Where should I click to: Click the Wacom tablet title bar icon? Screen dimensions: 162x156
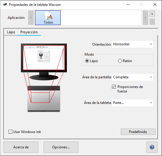(5, 4)
